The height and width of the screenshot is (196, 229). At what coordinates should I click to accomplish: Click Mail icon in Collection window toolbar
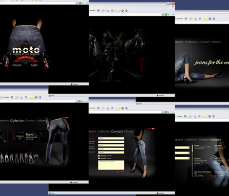[16, 97]
